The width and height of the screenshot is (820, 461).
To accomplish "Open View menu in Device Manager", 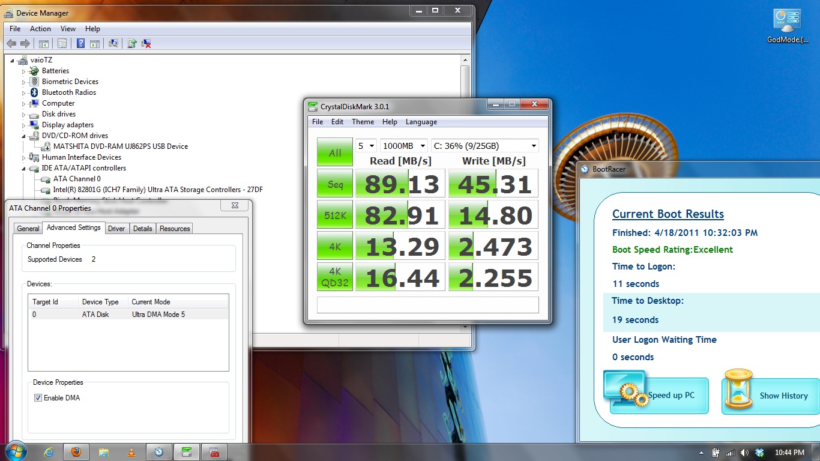I will pyautogui.click(x=68, y=29).
